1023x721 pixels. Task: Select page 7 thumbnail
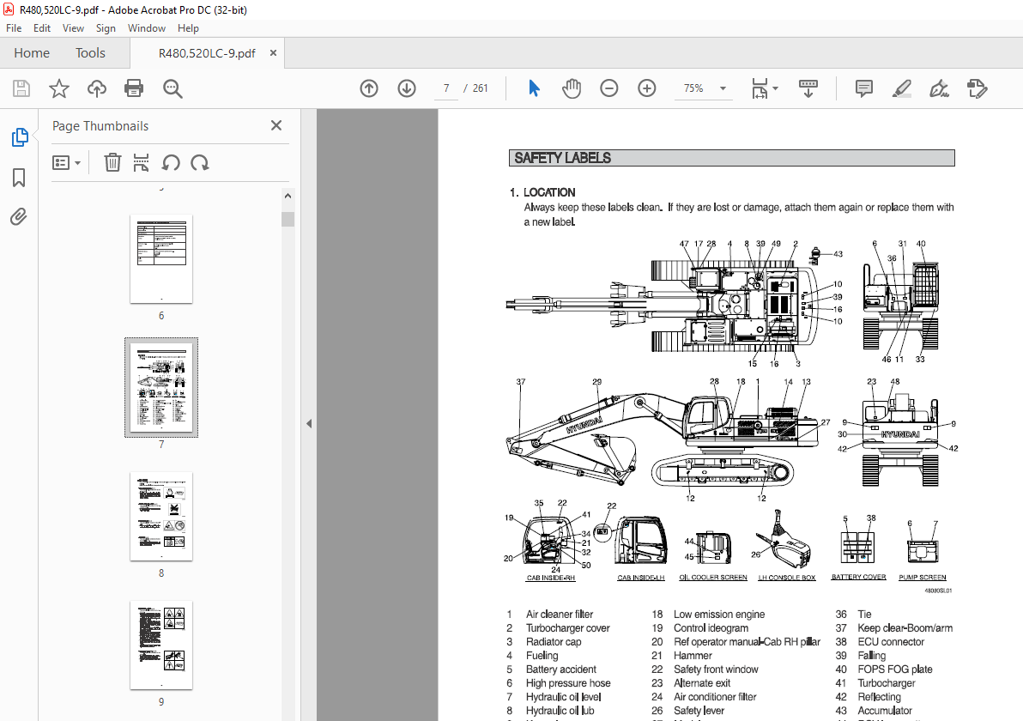coord(161,388)
